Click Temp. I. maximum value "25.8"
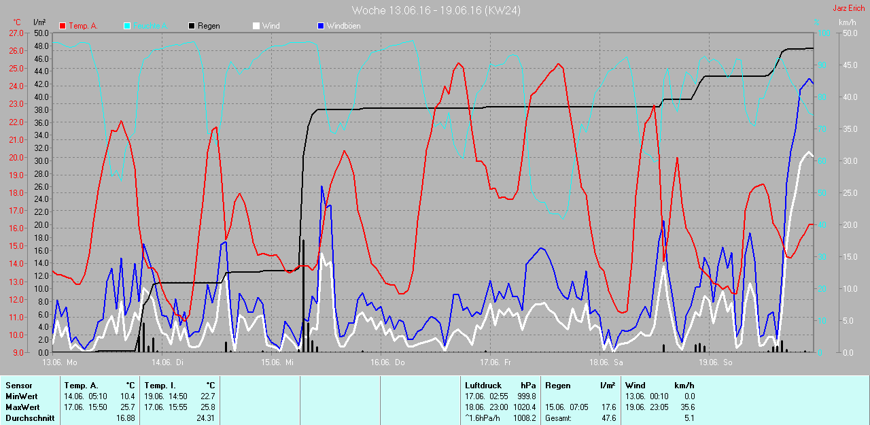This screenshot has width=870, height=425. coord(207,407)
